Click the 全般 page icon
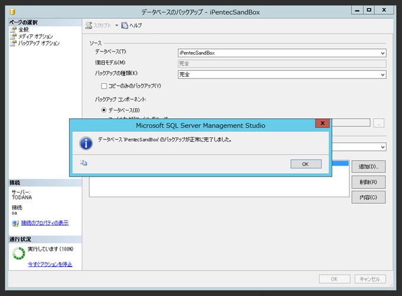Screen dimensions: 402x296 (x=13, y=30)
